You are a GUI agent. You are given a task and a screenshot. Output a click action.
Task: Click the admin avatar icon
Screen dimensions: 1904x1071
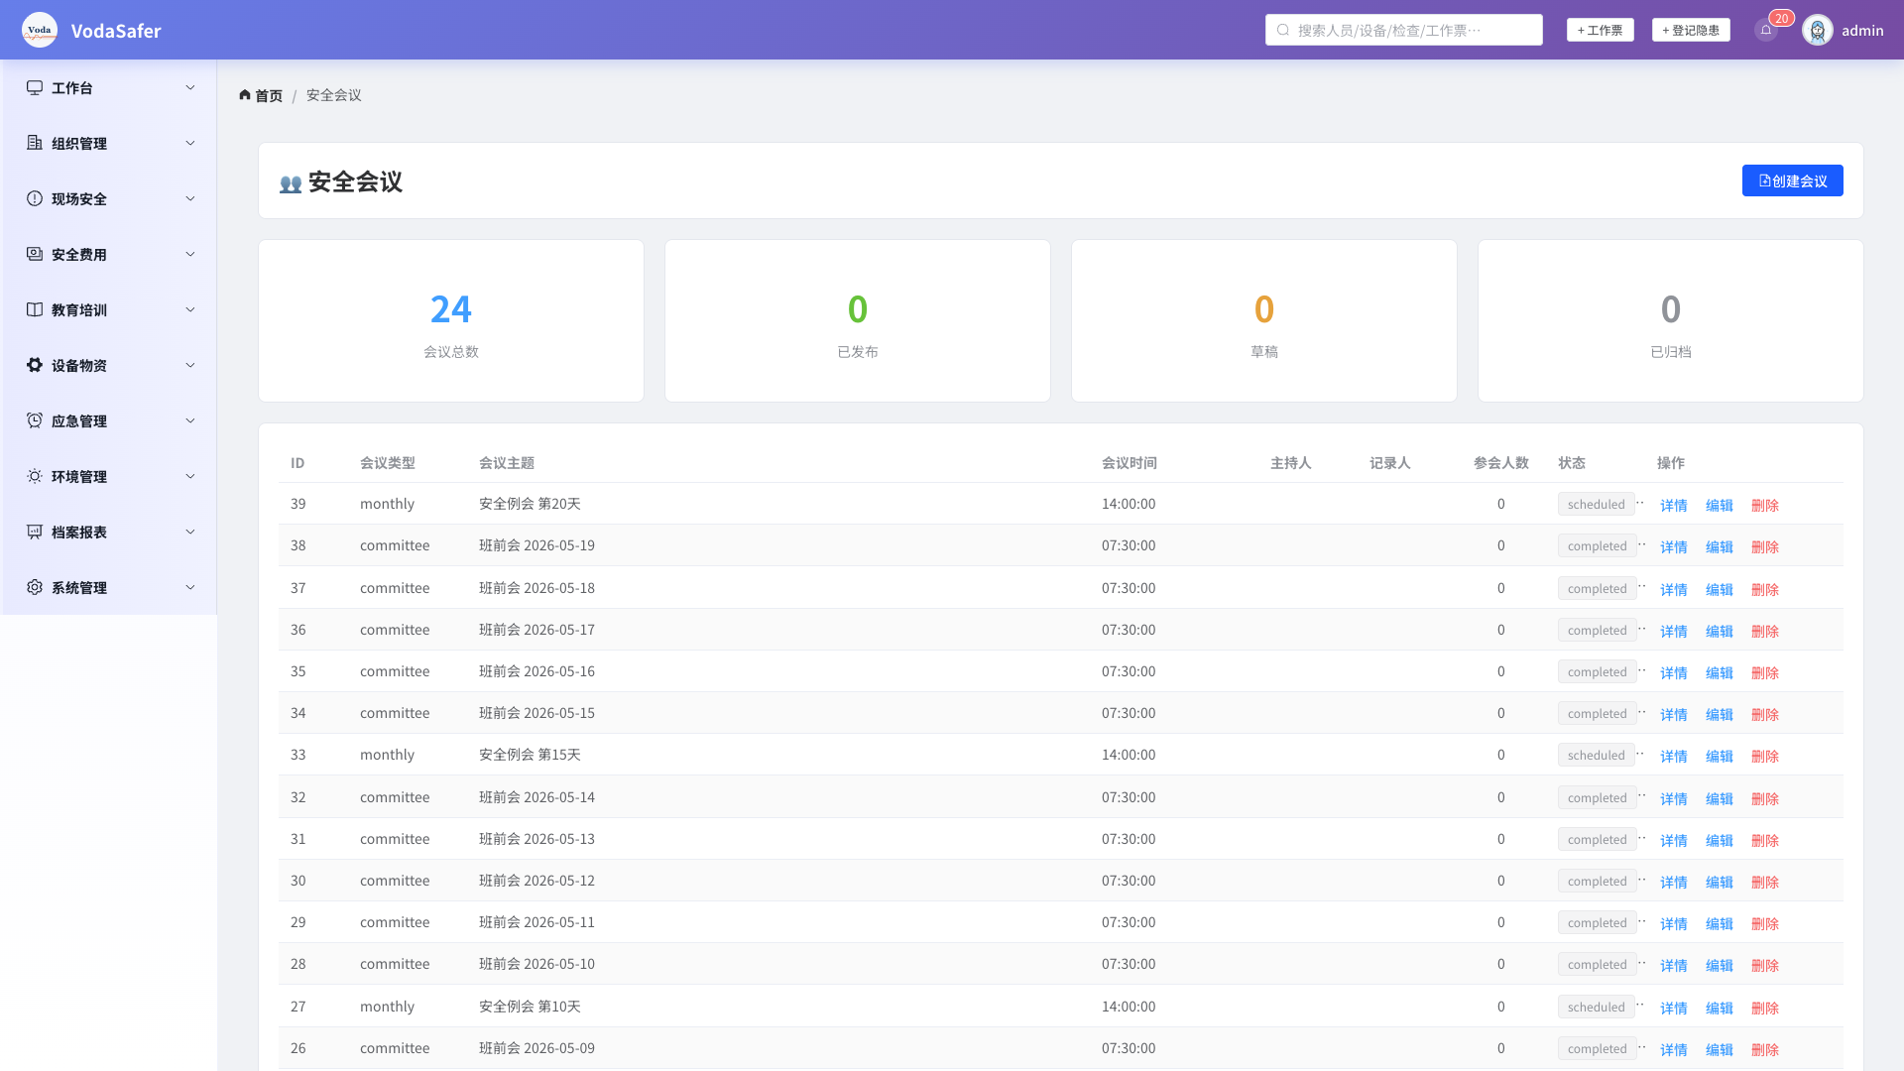click(x=1818, y=30)
